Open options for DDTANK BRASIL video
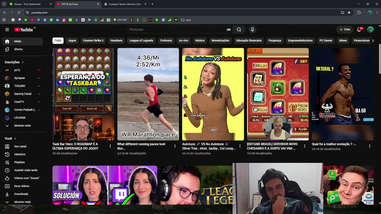The width and height of the screenshot is (381, 214). [x=305, y=146]
